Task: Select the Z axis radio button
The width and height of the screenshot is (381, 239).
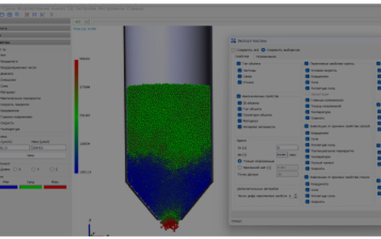Action: 51,169
